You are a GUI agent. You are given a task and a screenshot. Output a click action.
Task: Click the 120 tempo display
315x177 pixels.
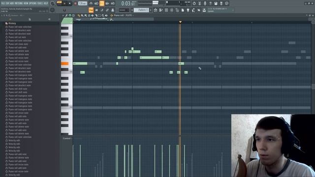(83, 3)
